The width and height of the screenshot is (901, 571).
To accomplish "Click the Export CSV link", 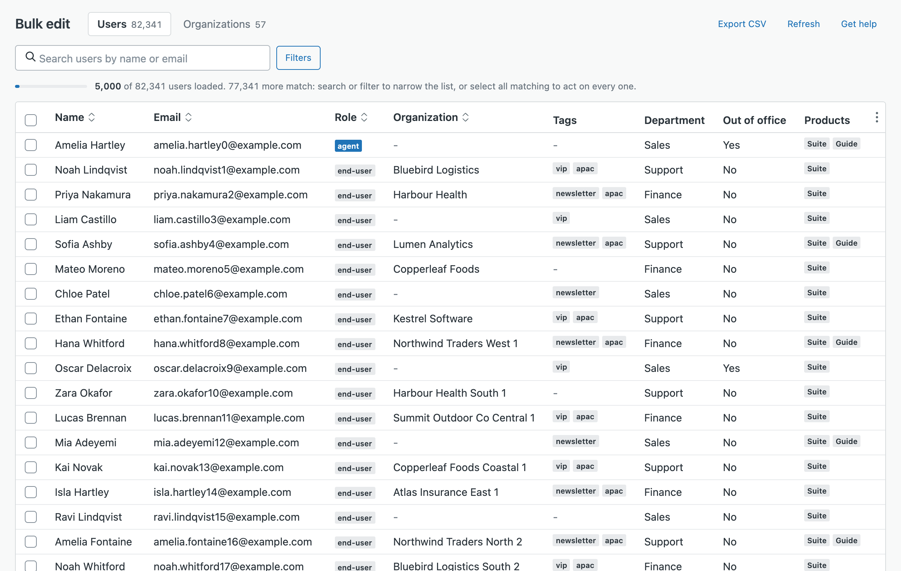I will coord(742,24).
